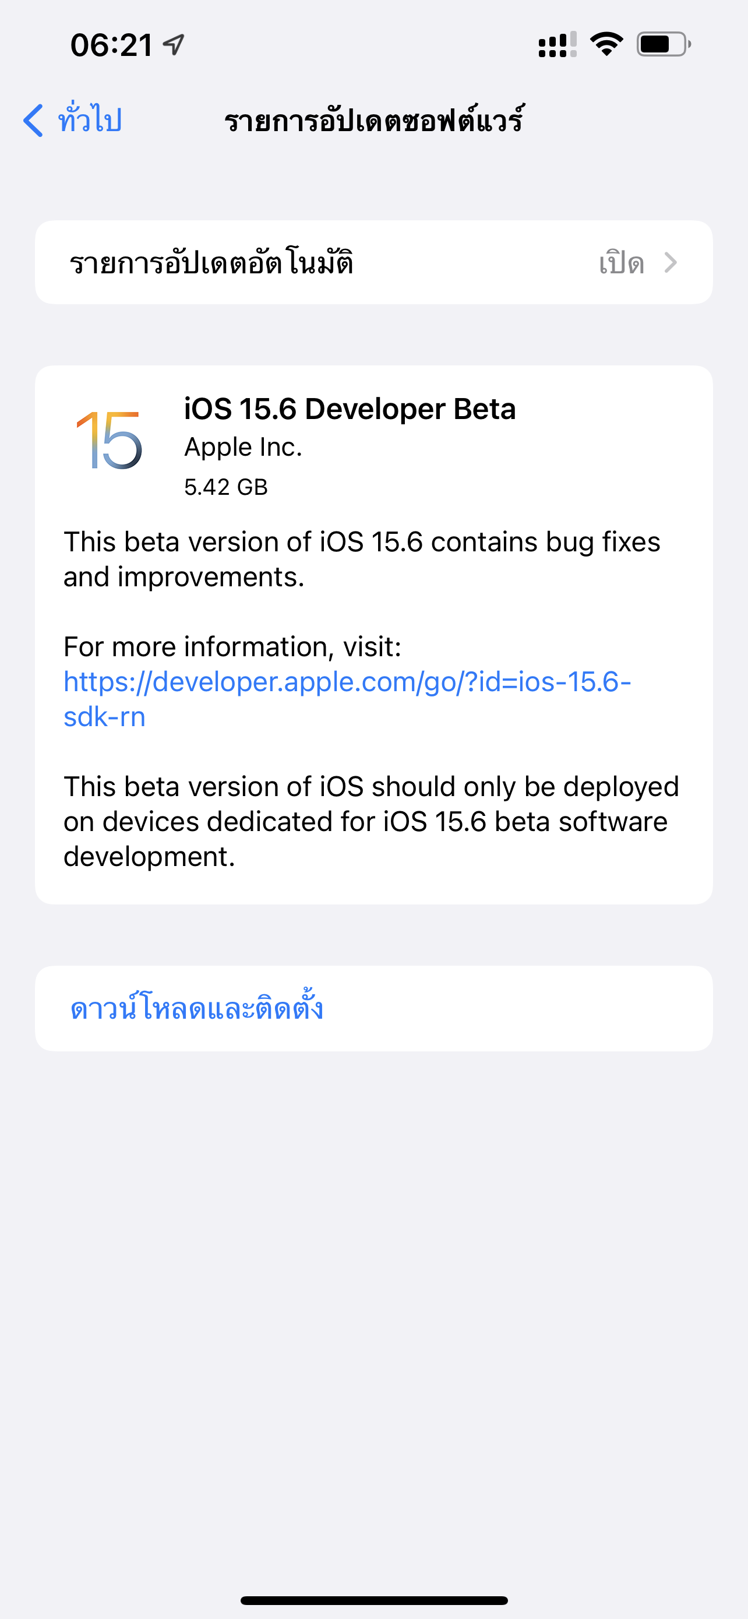Open รายการอัปเดตอัตโนมัติ automatic updates row
The width and height of the screenshot is (748, 1619).
point(373,262)
